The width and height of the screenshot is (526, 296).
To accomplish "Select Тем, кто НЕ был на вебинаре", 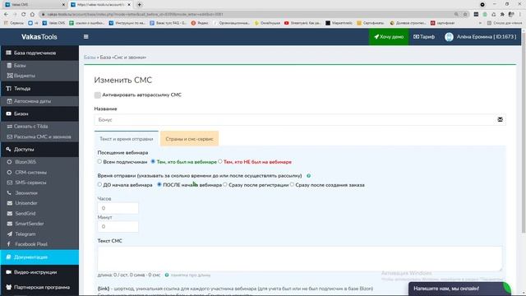I will 220,161.
